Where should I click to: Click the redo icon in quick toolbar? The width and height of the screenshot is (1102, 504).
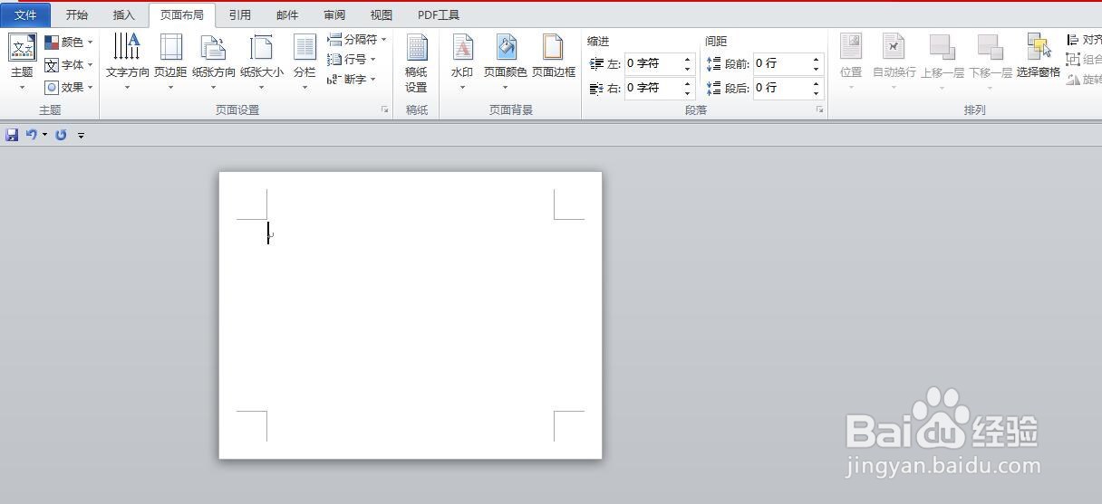[x=61, y=135]
